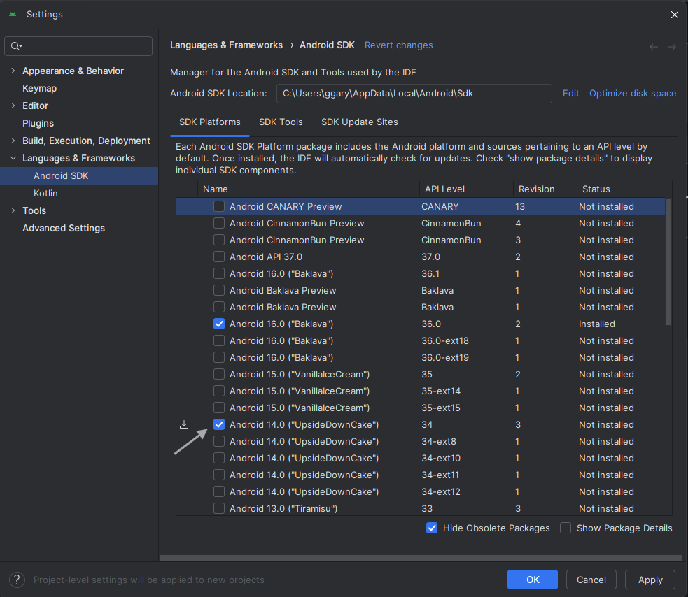Collapse Languages & Frameworks section
The width and height of the screenshot is (688, 597).
(x=13, y=158)
